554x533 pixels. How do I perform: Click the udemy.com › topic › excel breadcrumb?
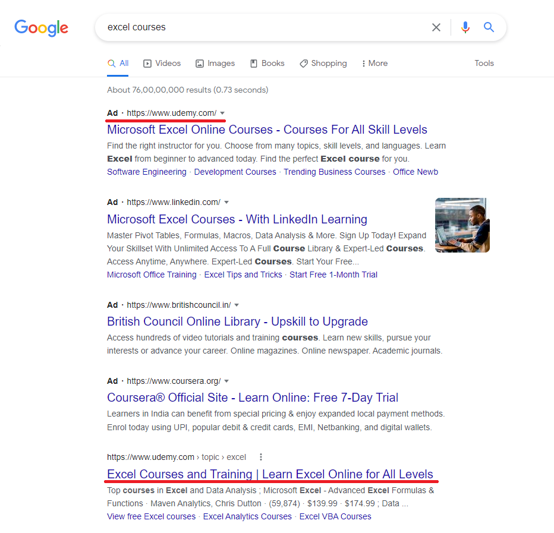point(177,457)
